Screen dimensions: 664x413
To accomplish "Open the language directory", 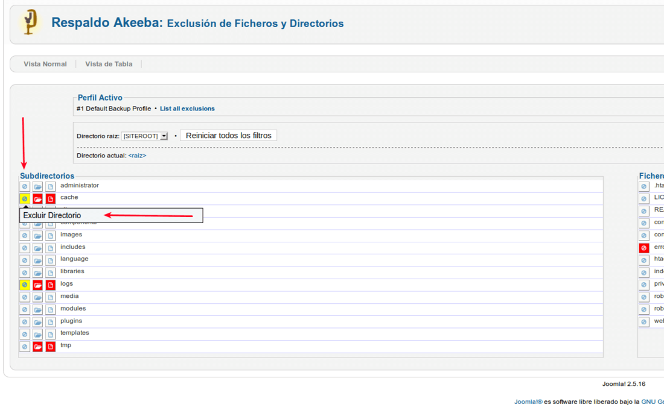I will [74, 259].
